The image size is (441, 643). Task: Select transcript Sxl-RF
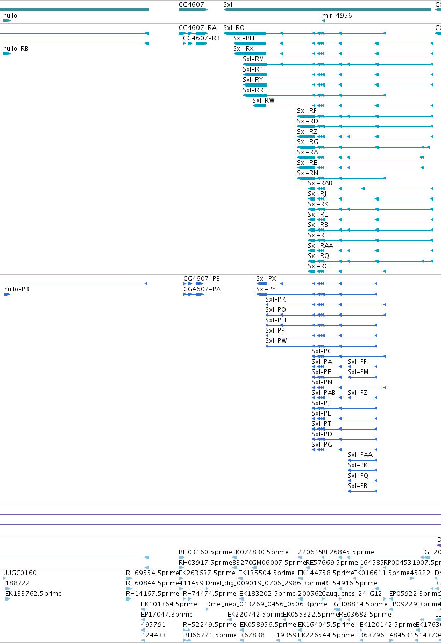[306, 111]
